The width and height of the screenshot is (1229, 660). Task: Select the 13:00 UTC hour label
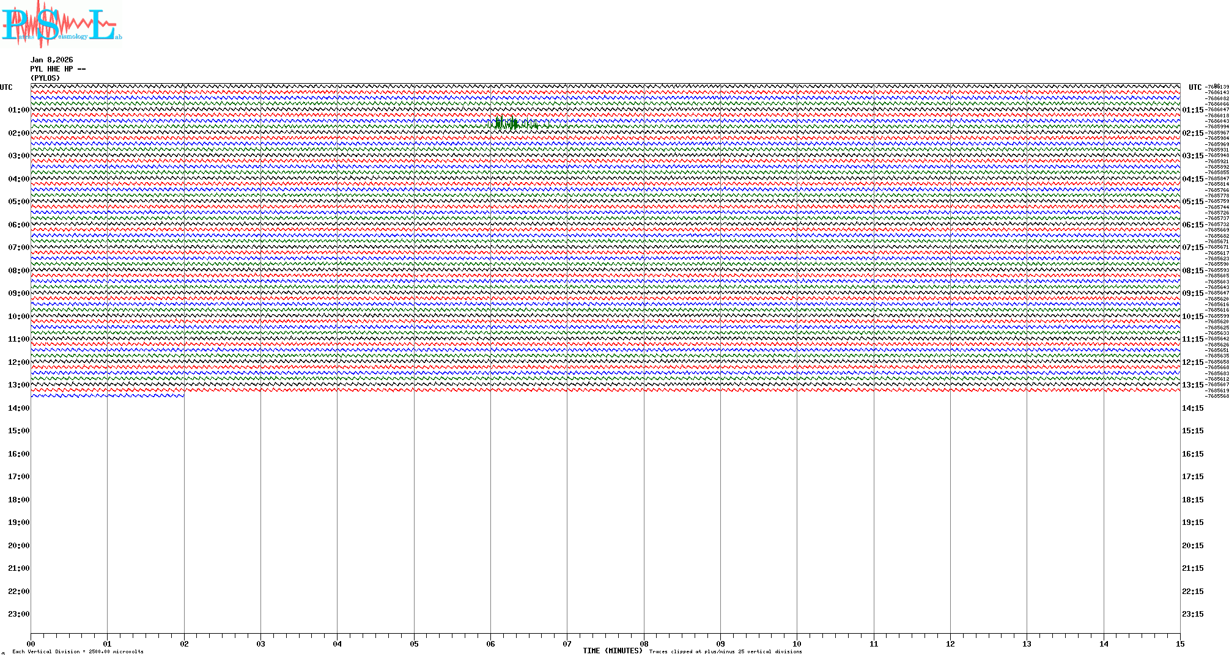pos(18,385)
